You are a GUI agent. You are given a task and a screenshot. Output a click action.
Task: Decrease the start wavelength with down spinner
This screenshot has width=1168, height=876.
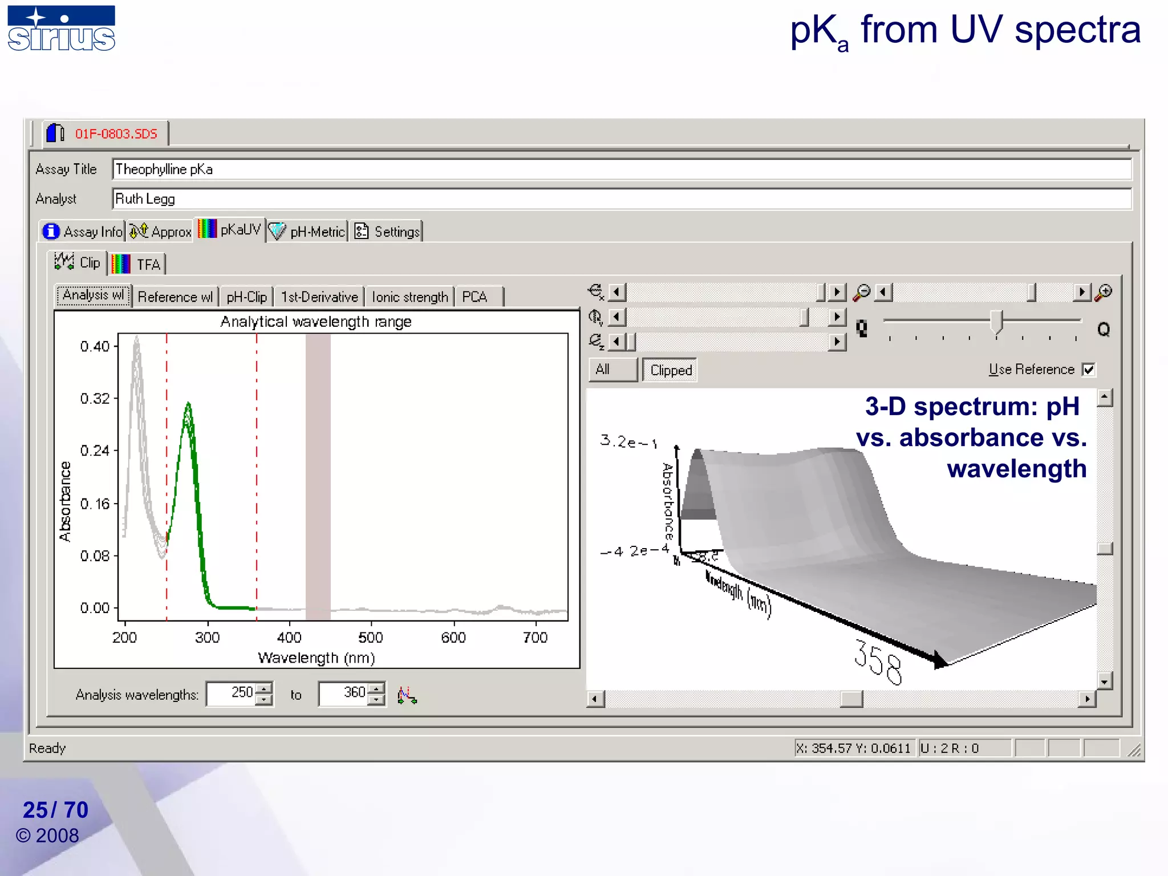coord(263,700)
